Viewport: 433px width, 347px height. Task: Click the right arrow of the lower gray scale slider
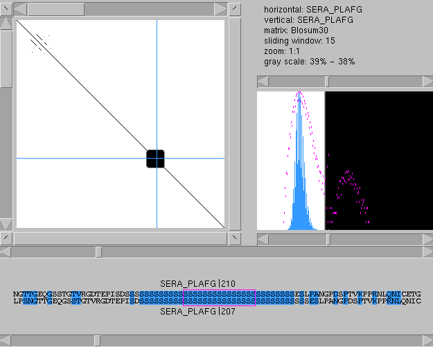[x=427, y=240]
